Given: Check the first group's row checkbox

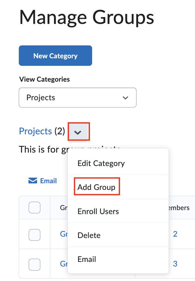Looking at the screenshot, I should pos(34,235).
